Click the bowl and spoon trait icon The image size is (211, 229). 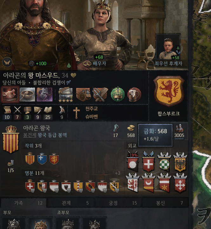pos(27,95)
